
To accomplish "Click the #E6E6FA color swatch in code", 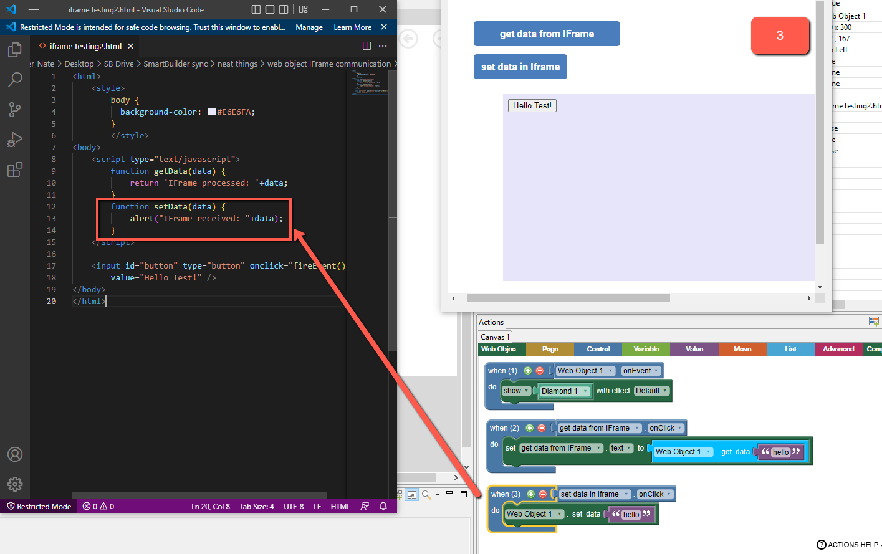I will (212, 112).
